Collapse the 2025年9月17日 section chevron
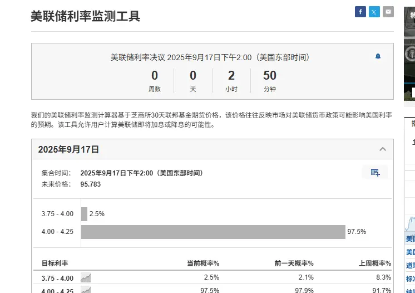This screenshot has height=293, width=415. (383, 149)
